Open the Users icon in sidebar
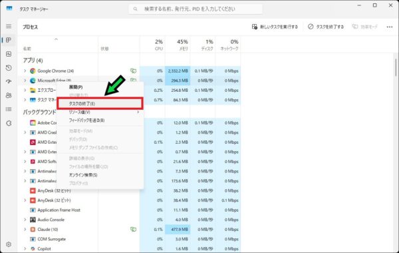 [9, 95]
